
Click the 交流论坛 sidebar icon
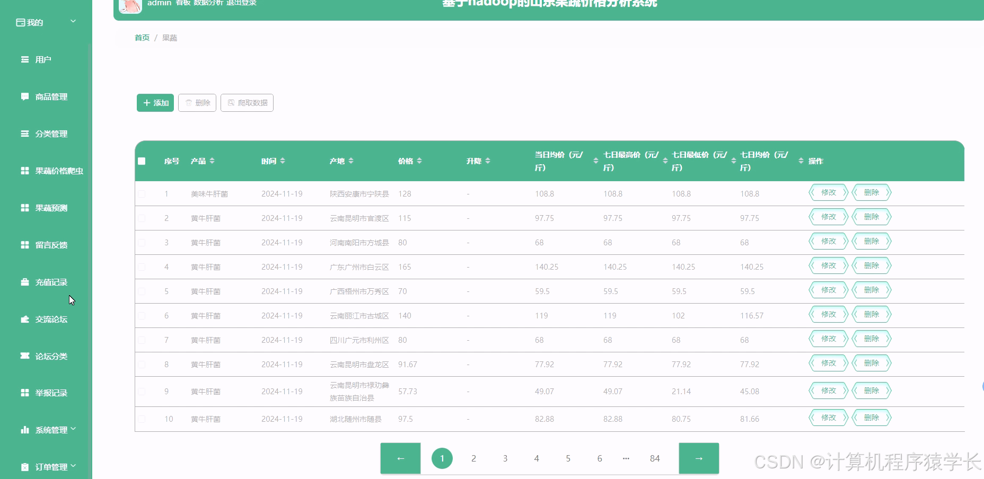[24, 319]
